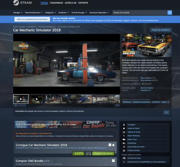Select the blue car screenshot thumbnail
Image resolution: width=180 pixels, height=167 pixels.
click(x=84, y=99)
